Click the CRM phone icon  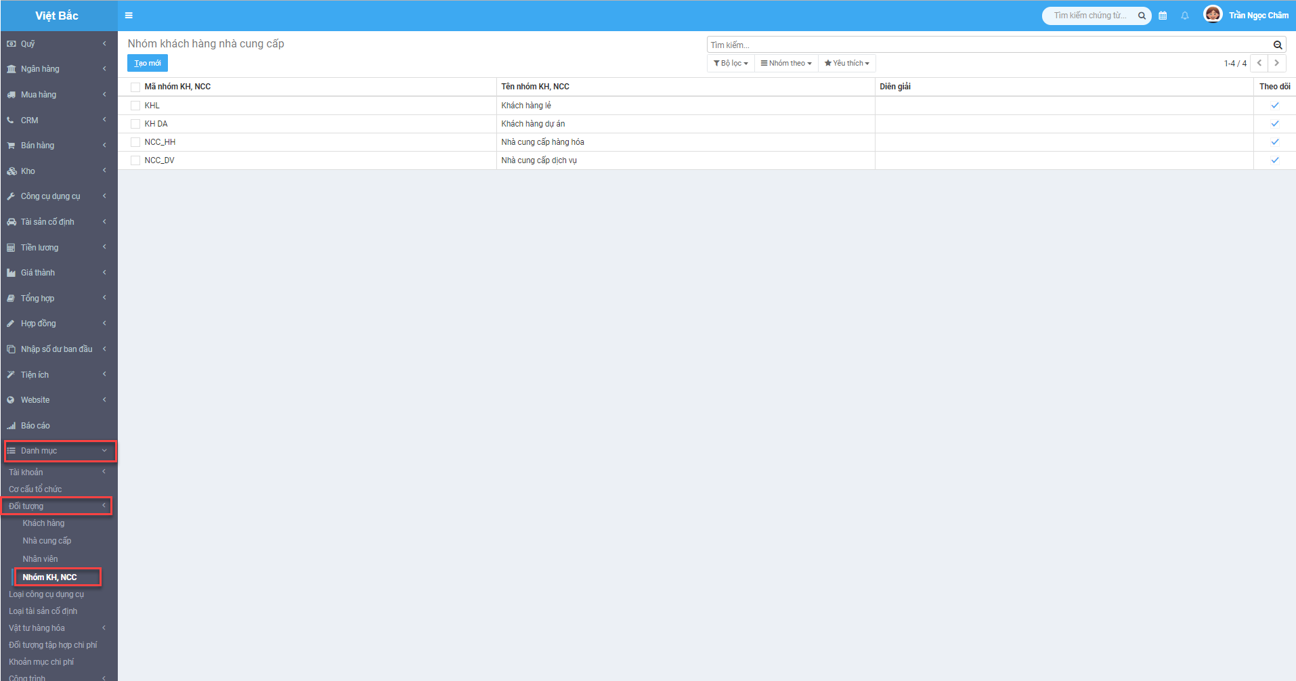point(11,120)
